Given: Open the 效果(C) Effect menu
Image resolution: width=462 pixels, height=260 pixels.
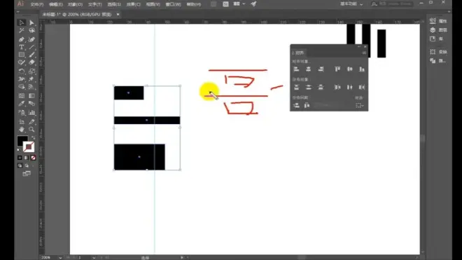Looking at the screenshot, I should (134, 4).
